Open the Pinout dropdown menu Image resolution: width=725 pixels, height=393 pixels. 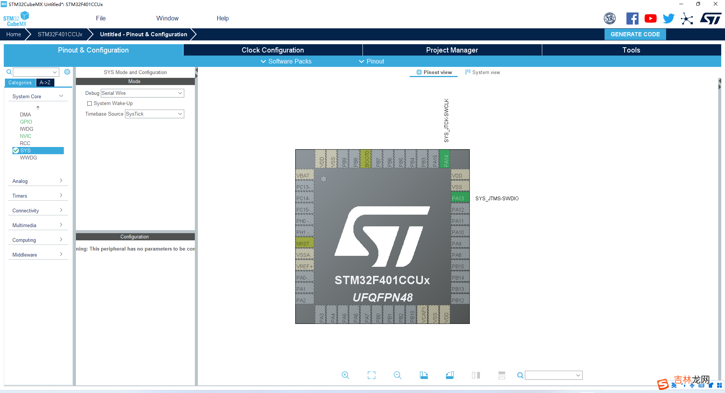371,61
